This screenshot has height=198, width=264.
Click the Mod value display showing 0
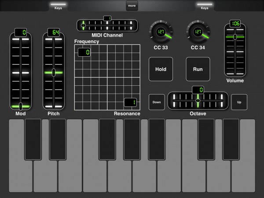coord(21,32)
